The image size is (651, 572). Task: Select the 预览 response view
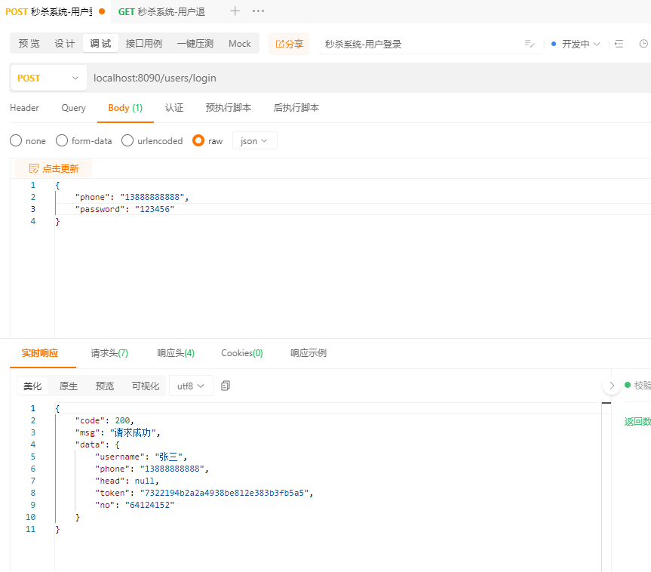[105, 386]
